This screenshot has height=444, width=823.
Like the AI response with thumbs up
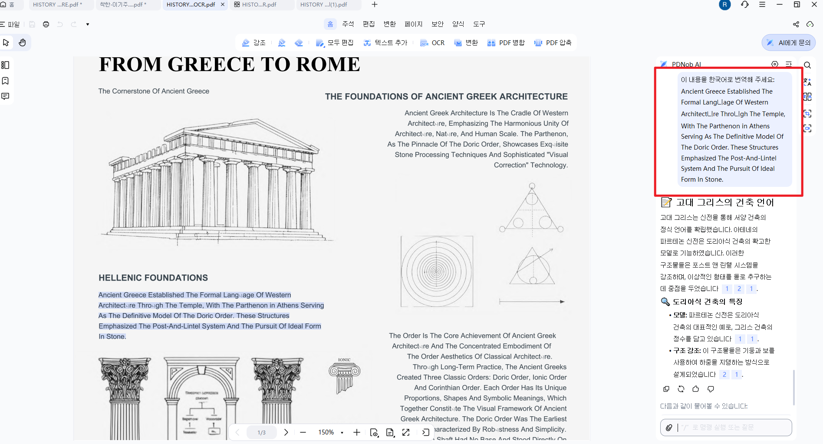coord(696,389)
